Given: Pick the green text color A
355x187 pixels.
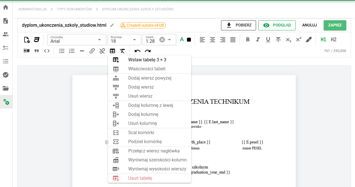Looking at the screenshot, I should 182,39.
